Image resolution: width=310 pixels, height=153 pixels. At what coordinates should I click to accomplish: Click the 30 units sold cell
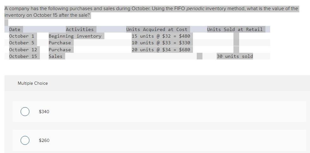tap(235, 56)
